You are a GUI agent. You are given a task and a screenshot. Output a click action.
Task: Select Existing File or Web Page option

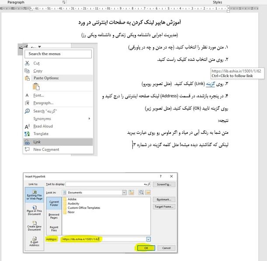pos(35,195)
